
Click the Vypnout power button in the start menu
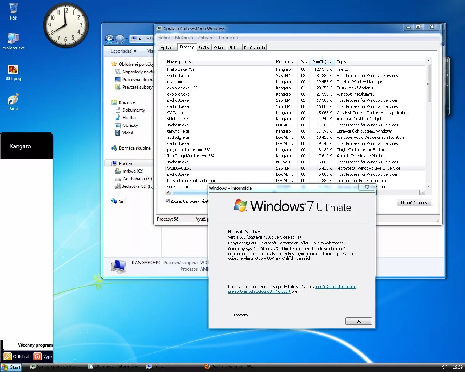43,357
